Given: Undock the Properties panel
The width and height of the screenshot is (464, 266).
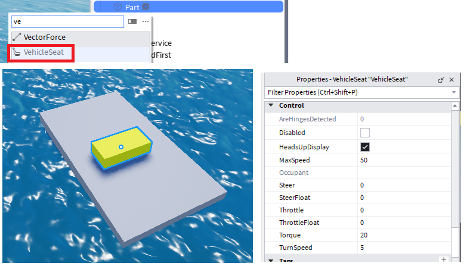Looking at the screenshot, I should click(x=441, y=79).
